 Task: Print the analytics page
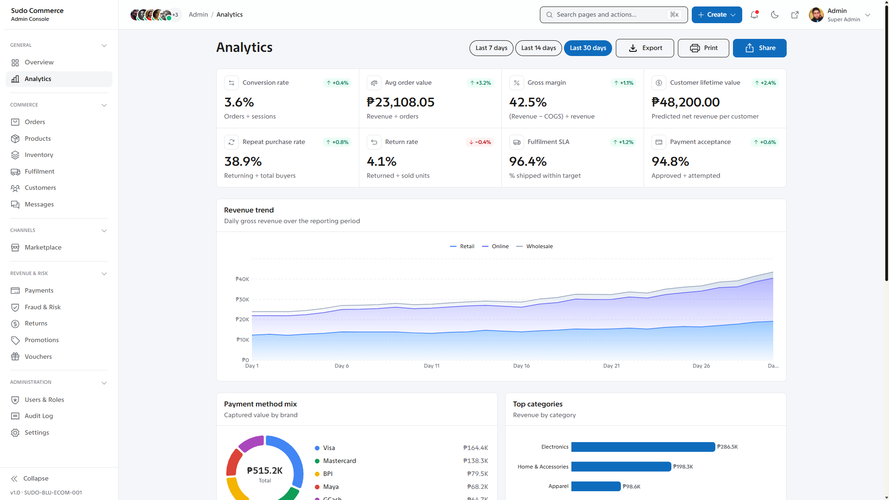703,48
